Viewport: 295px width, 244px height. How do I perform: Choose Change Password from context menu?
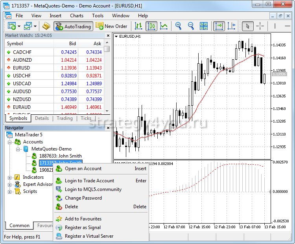click(x=83, y=198)
